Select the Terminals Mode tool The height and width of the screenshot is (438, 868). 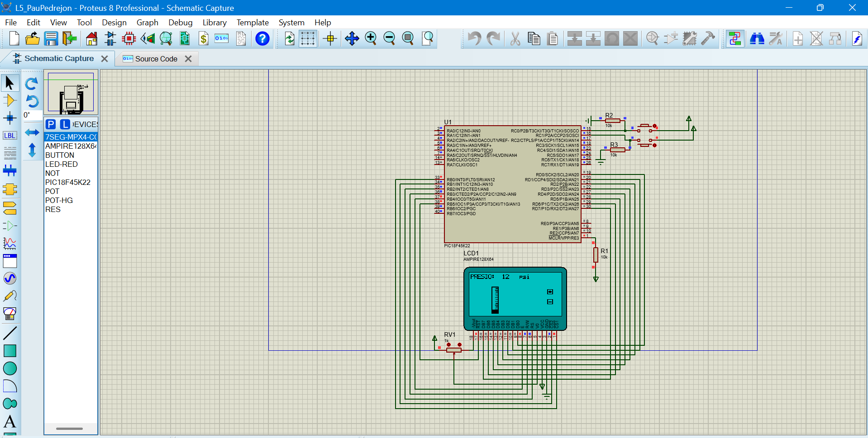pyautogui.click(x=10, y=208)
